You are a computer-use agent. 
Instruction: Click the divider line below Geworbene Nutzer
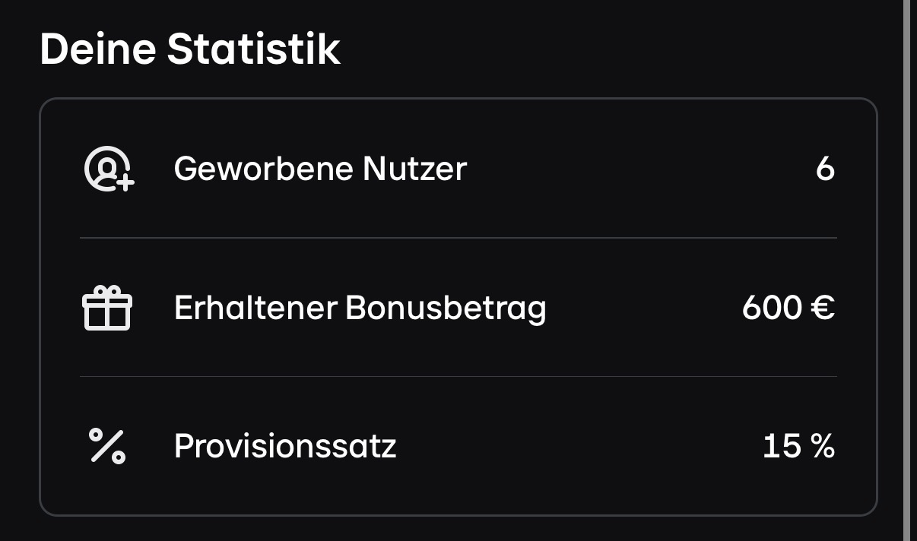pyautogui.click(x=458, y=238)
